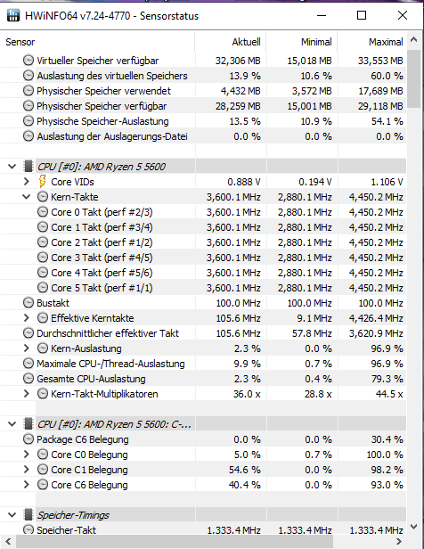Click the clock icon beside Bustakt
424x549 pixels.
pyautogui.click(x=29, y=303)
